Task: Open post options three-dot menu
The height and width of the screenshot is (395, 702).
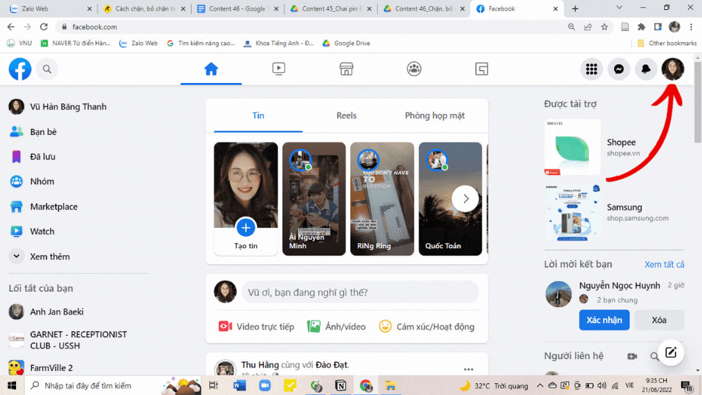Action: pos(468,369)
